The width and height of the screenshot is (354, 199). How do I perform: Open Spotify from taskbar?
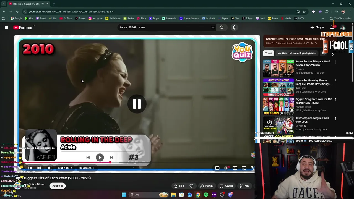click(206, 195)
